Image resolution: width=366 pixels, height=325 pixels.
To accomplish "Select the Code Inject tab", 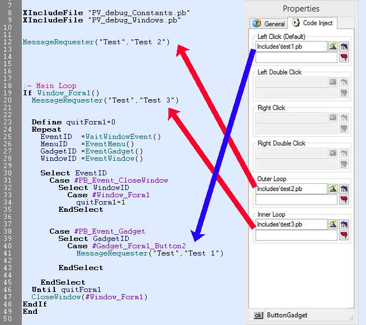I will (313, 23).
